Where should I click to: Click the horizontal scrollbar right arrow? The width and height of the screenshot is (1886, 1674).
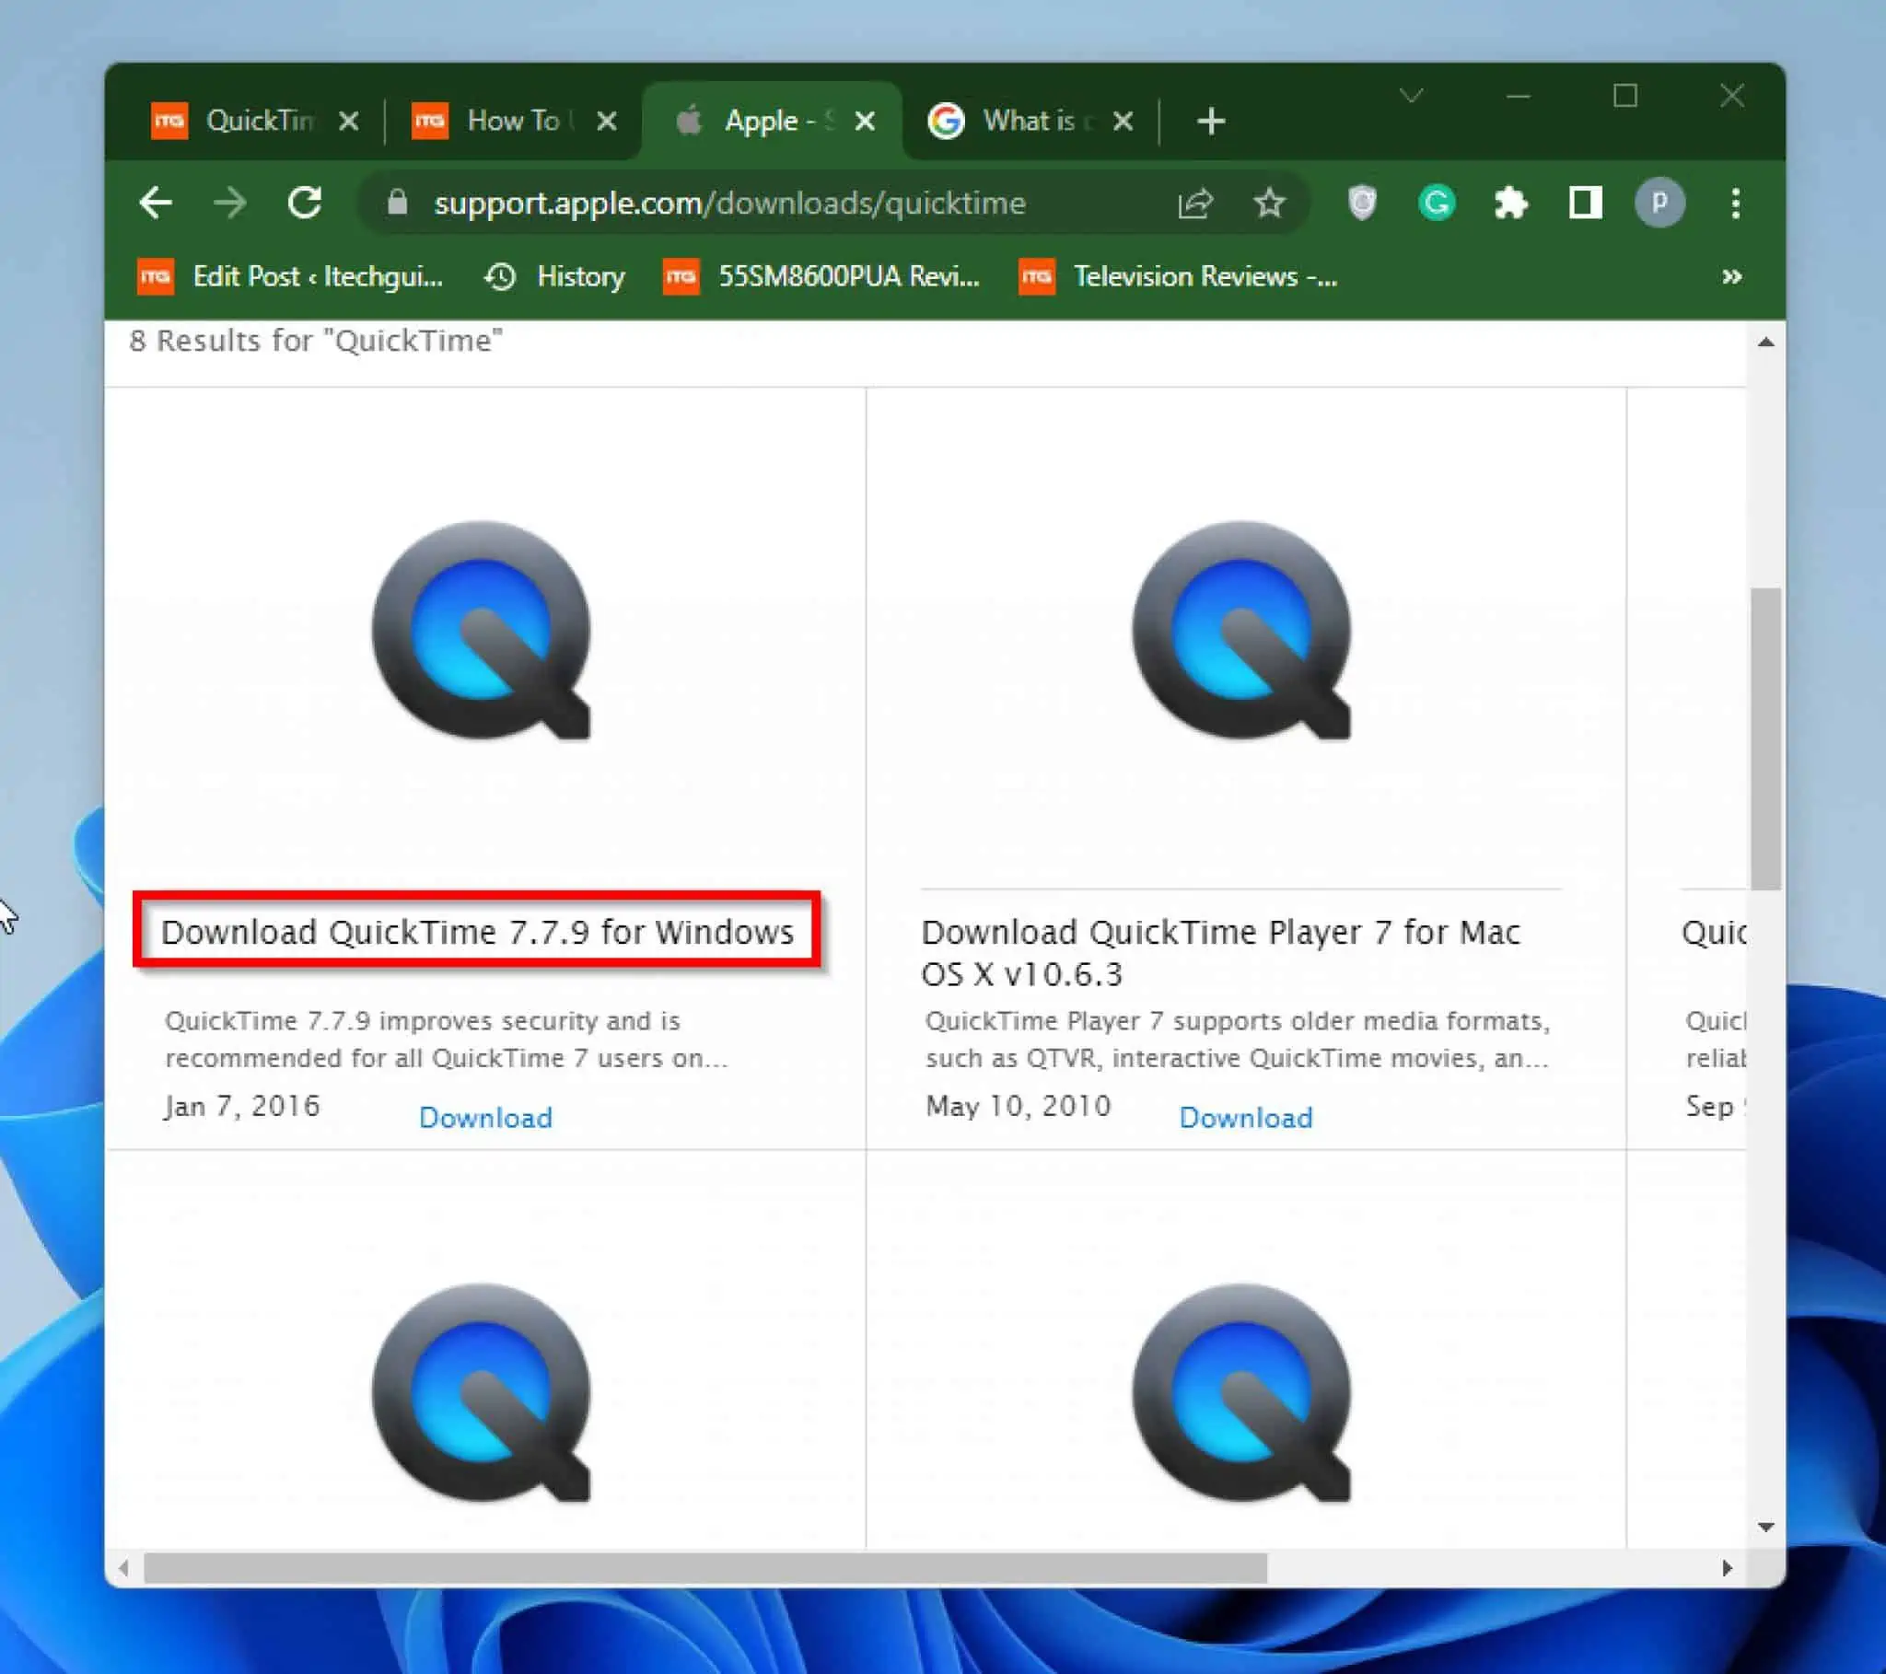coord(1727,1567)
